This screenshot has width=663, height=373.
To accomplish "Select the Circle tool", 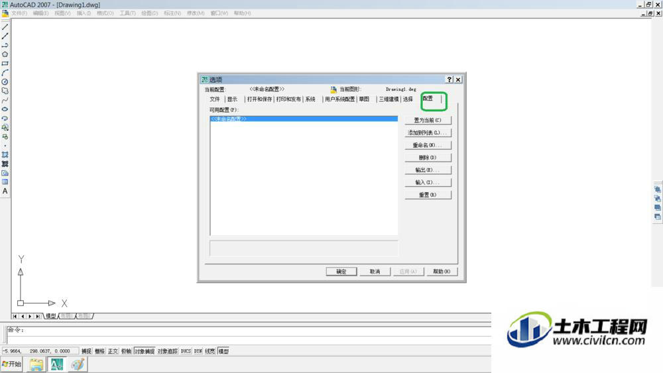I will click(x=5, y=81).
